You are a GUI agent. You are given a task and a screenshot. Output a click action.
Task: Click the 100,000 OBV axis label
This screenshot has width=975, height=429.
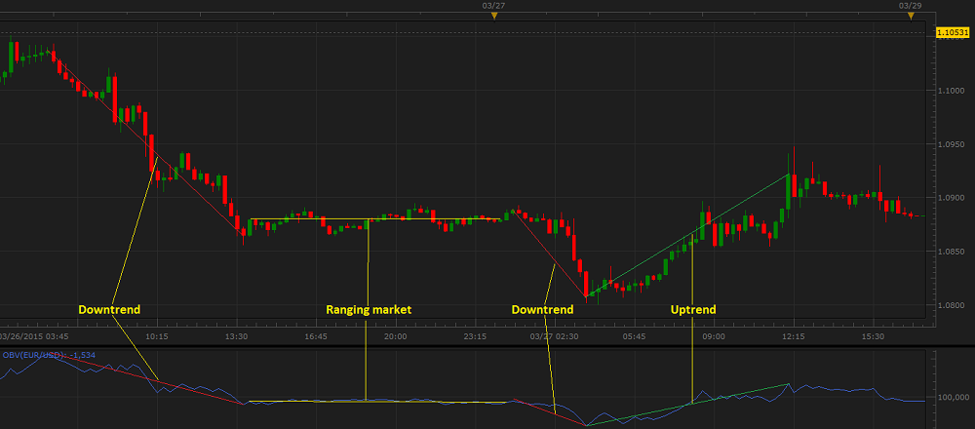click(952, 397)
